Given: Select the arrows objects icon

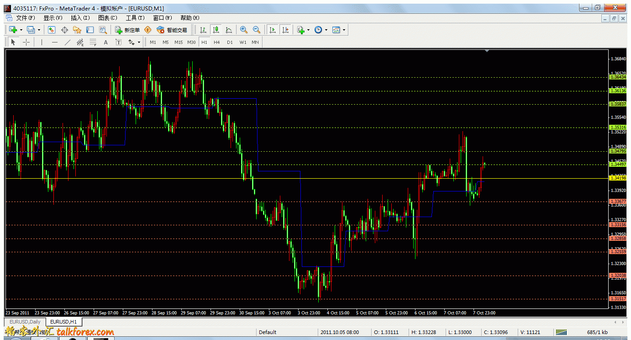Looking at the screenshot, I should [x=131, y=42].
